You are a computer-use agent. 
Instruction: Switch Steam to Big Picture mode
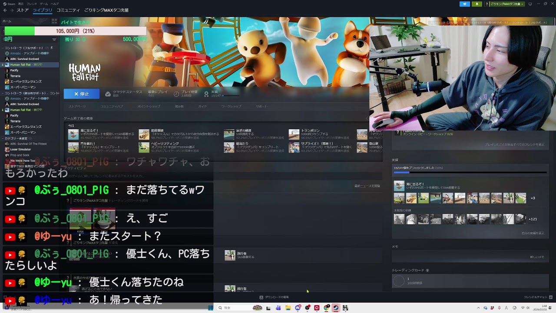[x=530, y=4]
